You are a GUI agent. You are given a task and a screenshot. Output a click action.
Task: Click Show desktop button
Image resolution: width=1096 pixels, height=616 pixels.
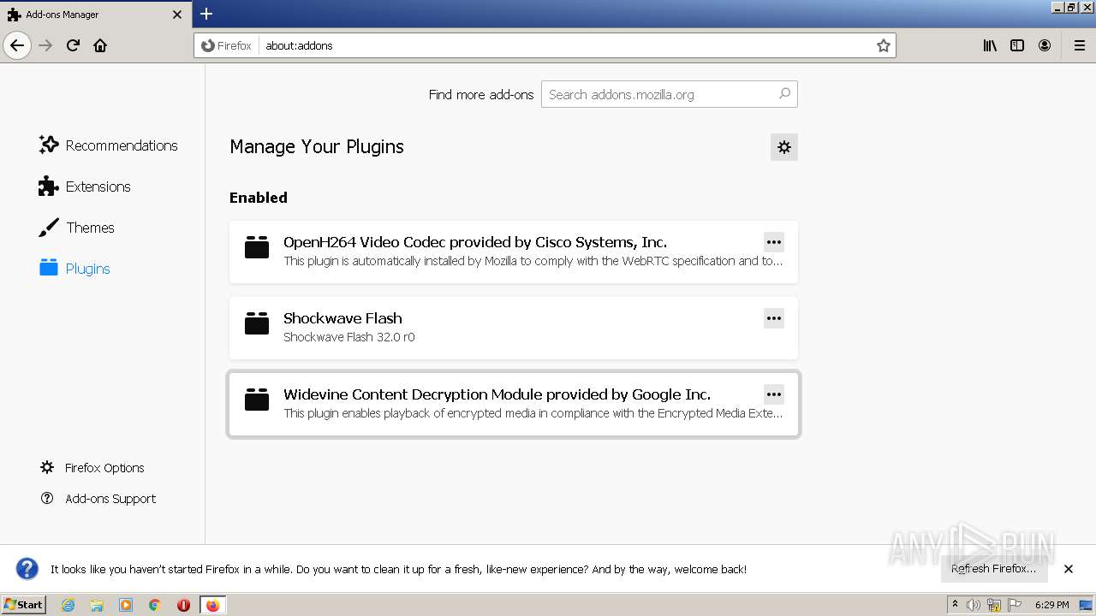[x=1087, y=605]
